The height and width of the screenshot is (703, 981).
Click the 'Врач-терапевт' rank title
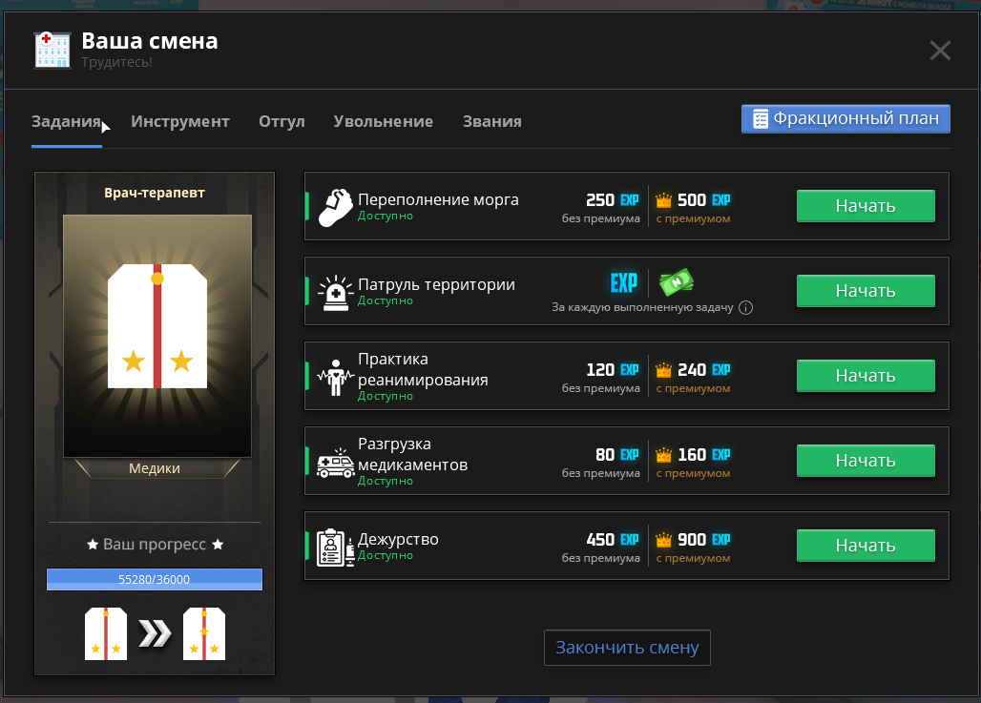[154, 193]
